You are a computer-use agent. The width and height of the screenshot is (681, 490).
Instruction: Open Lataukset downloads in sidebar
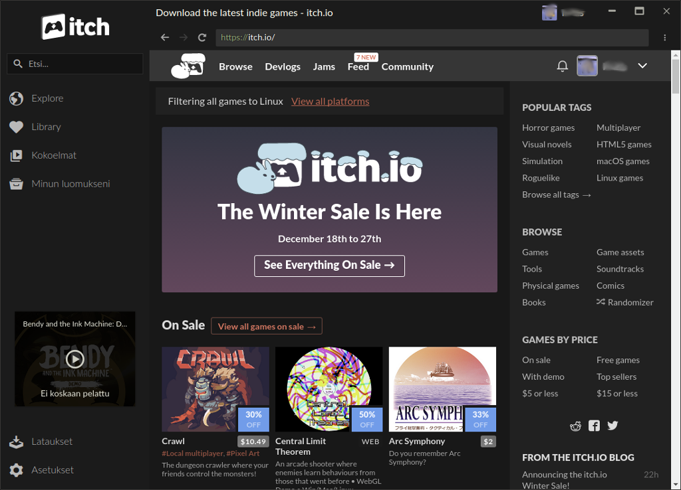click(x=51, y=442)
